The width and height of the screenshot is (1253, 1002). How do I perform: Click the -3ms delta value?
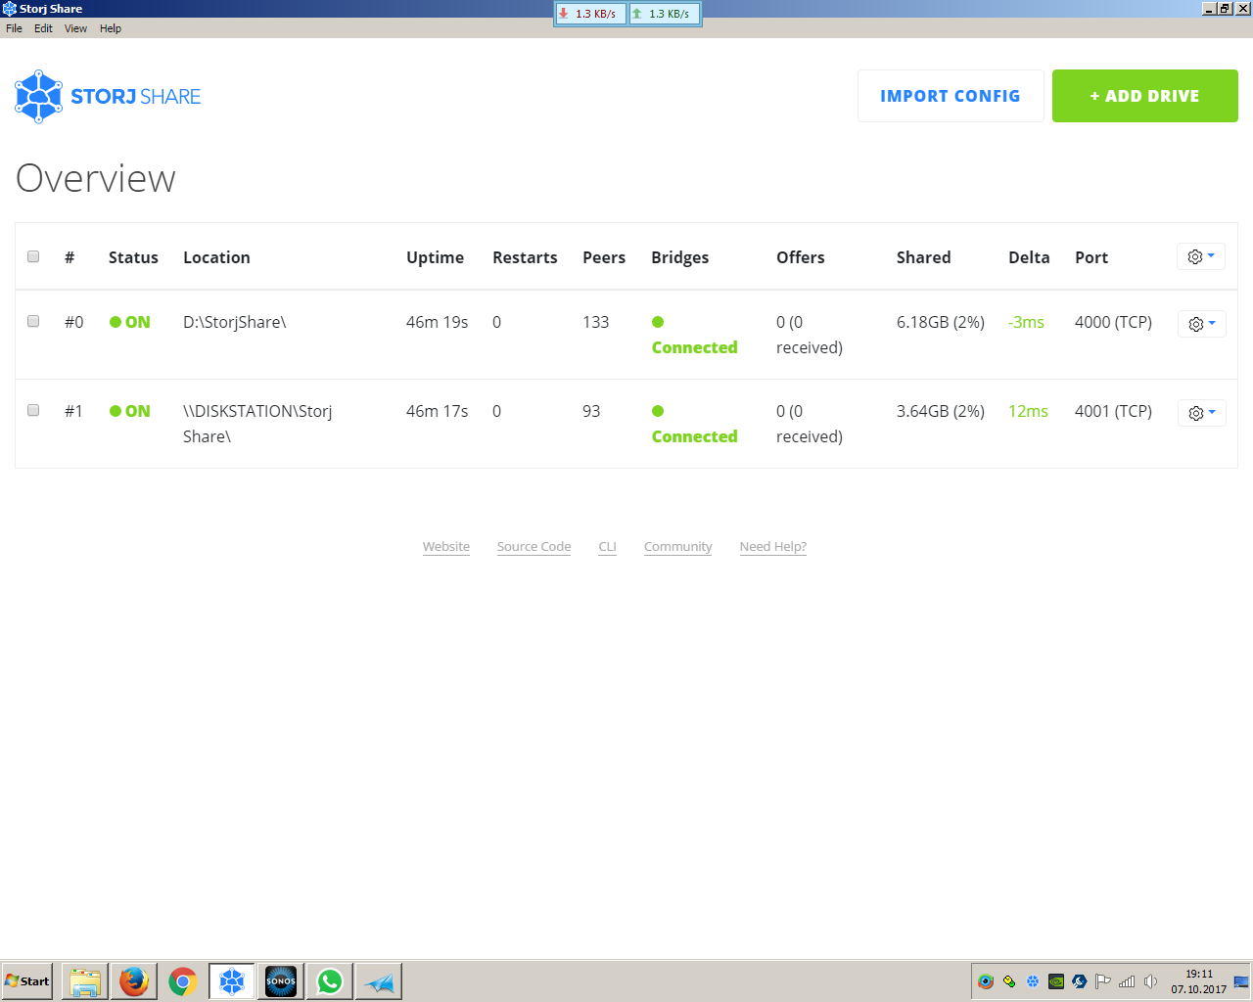(x=1026, y=322)
